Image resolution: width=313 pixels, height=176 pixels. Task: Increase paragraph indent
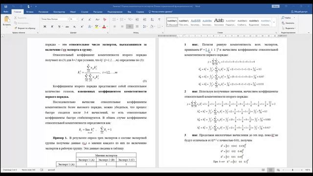tap(145, 20)
